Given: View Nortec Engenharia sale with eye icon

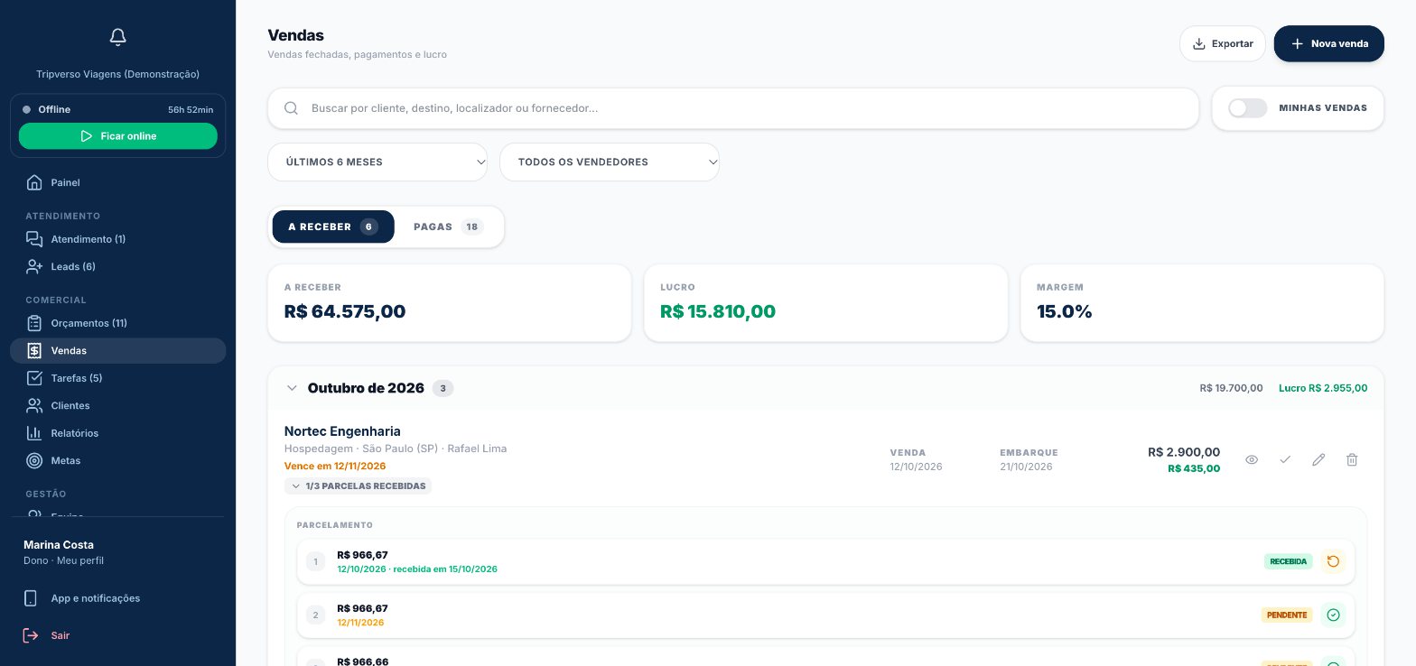Looking at the screenshot, I should click(1252, 459).
